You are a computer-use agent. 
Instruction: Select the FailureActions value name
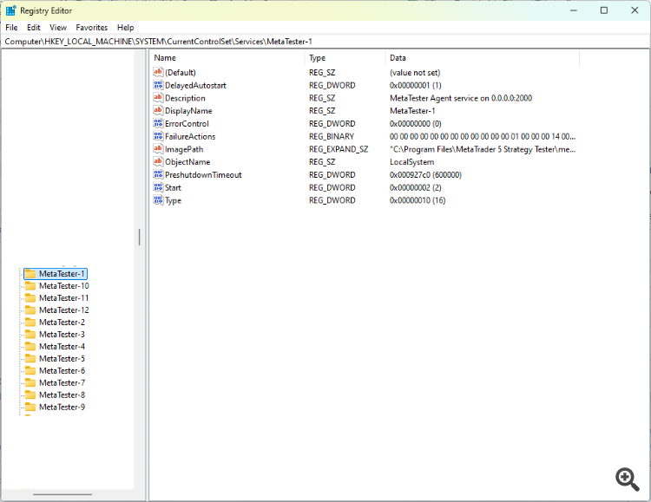click(x=190, y=136)
